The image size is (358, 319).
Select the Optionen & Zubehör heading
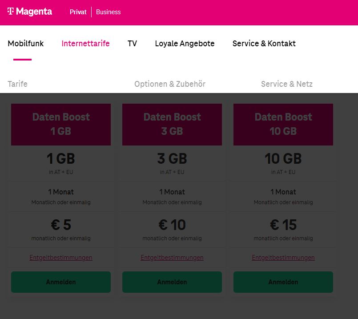[x=170, y=84]
